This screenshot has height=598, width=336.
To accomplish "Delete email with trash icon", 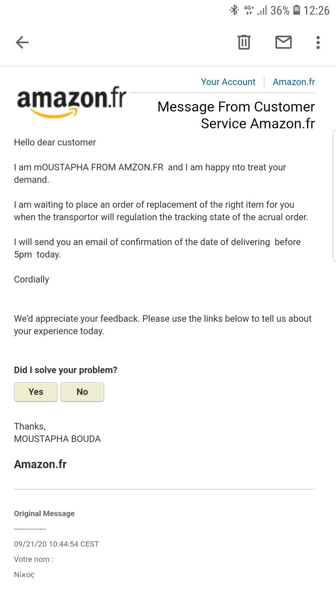I will pos(243,42).
